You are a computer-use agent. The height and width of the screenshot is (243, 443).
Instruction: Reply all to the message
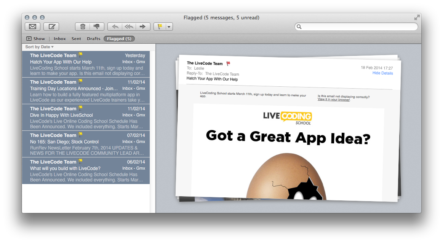129,27
